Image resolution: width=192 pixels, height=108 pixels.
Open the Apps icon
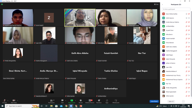pyautogui.click(x=107, y=100)
